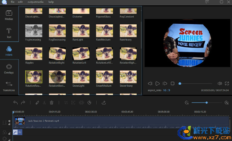232x141 pixels.
Task: Click the crop tool icon
Action: point(66,103)
